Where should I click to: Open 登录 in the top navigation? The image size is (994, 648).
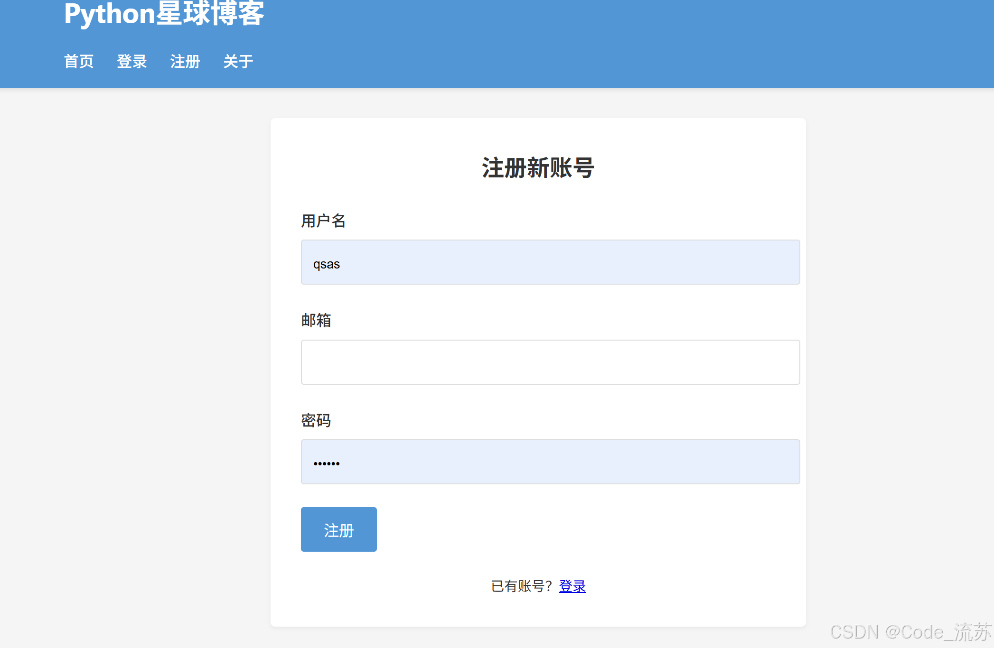(132, 61)
